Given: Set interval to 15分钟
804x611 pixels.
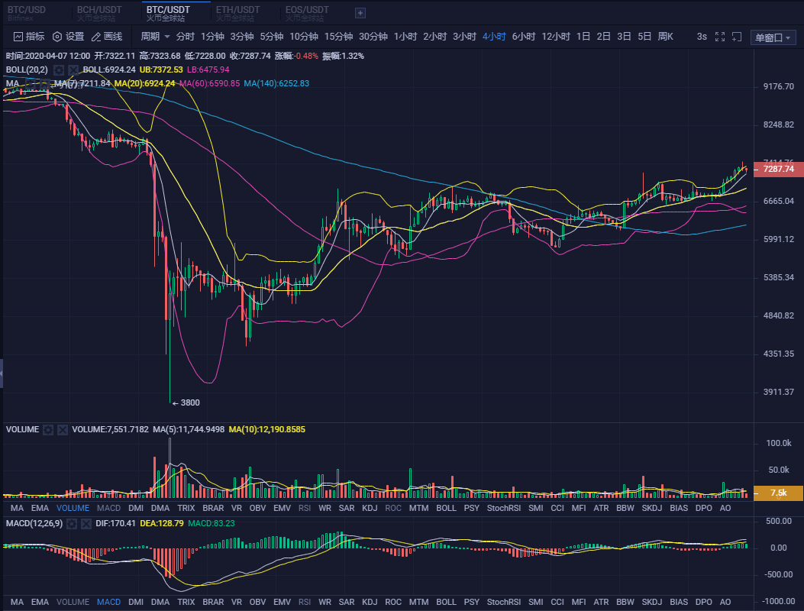Looking at the screenshot, I should click(x=338, y=37).
